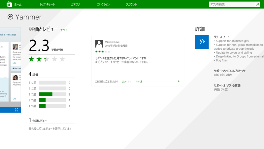Click the 評価とレビュー heading
This screenshot has height=149, width=264.
coord(43,29)
